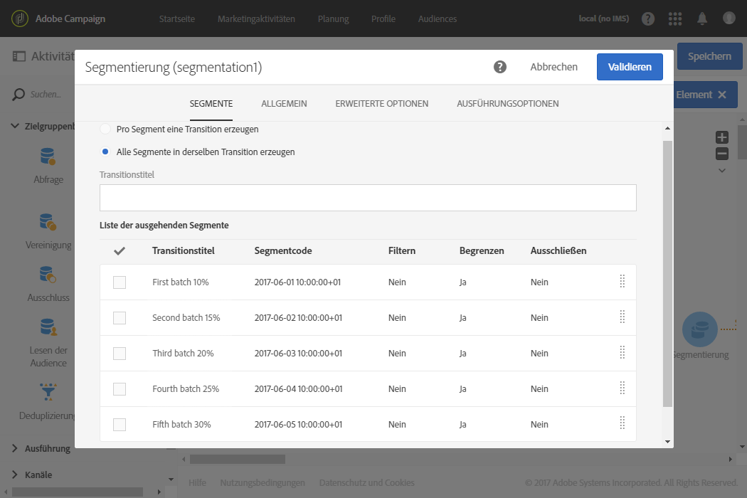Check the Fifth batch 30% row

(120, 425)
